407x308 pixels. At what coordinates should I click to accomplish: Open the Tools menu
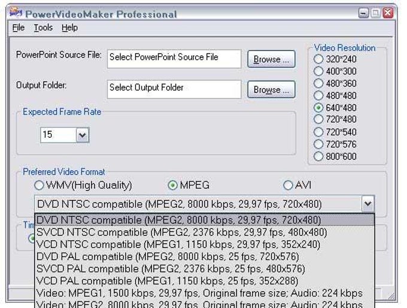pyautogui.click(x=43, y=28)
